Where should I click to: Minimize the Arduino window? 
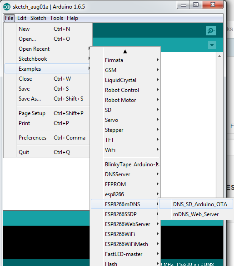click(x=184, y=5)
